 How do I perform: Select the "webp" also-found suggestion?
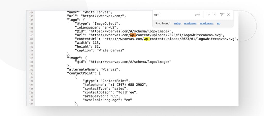[x=177, y=23]
